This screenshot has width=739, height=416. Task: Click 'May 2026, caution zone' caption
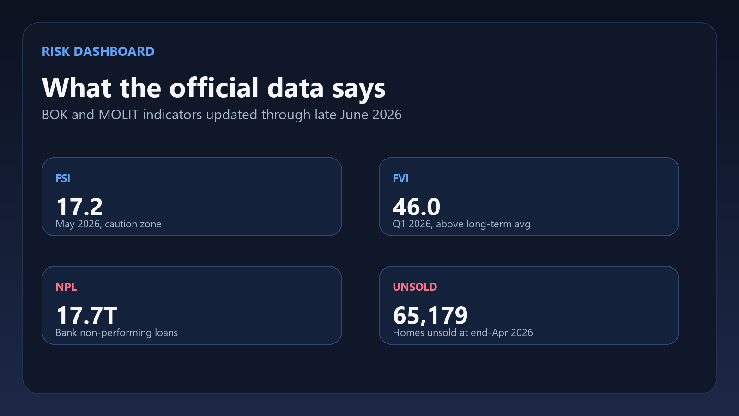(x=109, y=224)
